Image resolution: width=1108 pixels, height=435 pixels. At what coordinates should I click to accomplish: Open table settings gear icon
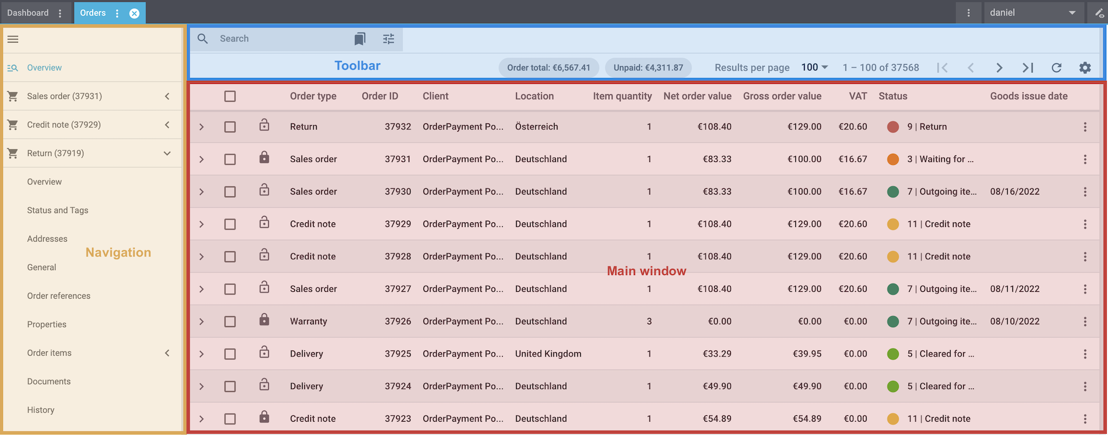coord(1085,68)
